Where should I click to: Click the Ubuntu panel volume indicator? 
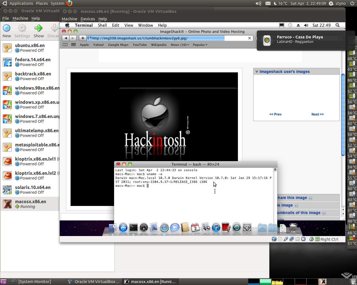click(x=258, y=3)
